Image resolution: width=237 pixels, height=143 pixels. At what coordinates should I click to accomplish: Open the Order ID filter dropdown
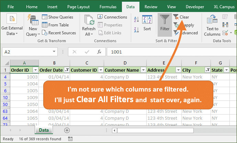(x=35, y=70)
